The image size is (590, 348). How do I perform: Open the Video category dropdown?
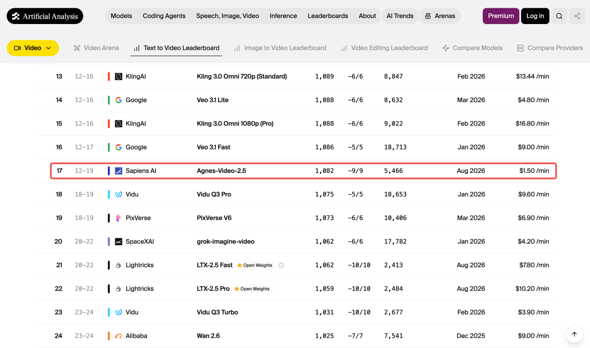[33, 48]
